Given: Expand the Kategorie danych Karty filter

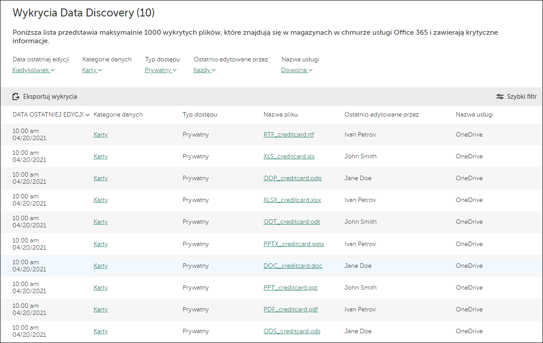Looking at the screenshot, I should coord(92,70).
